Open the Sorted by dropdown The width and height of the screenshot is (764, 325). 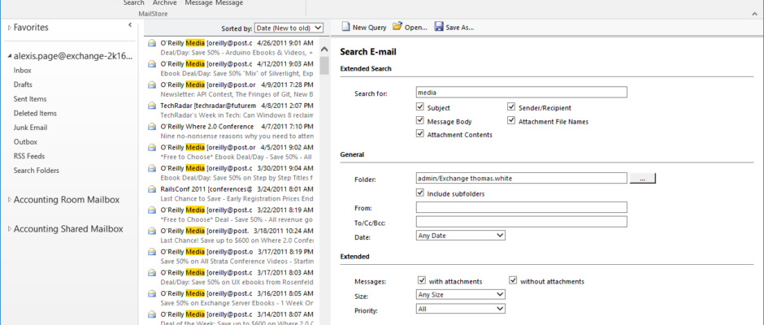point(289,28)
